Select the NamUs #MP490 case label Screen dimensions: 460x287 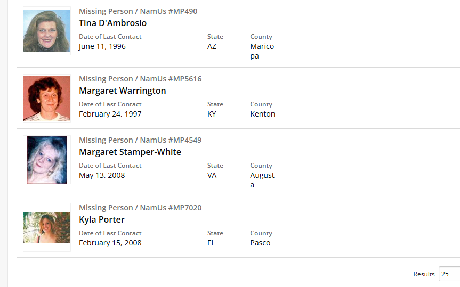click(138, 11)
